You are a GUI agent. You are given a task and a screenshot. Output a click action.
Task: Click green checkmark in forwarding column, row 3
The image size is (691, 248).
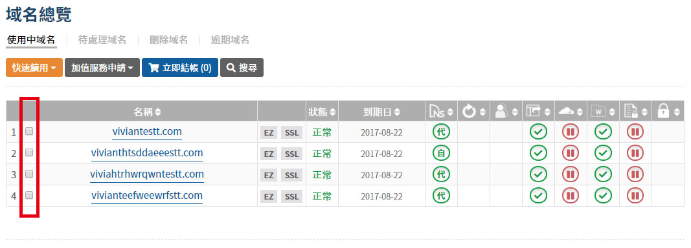538,174
